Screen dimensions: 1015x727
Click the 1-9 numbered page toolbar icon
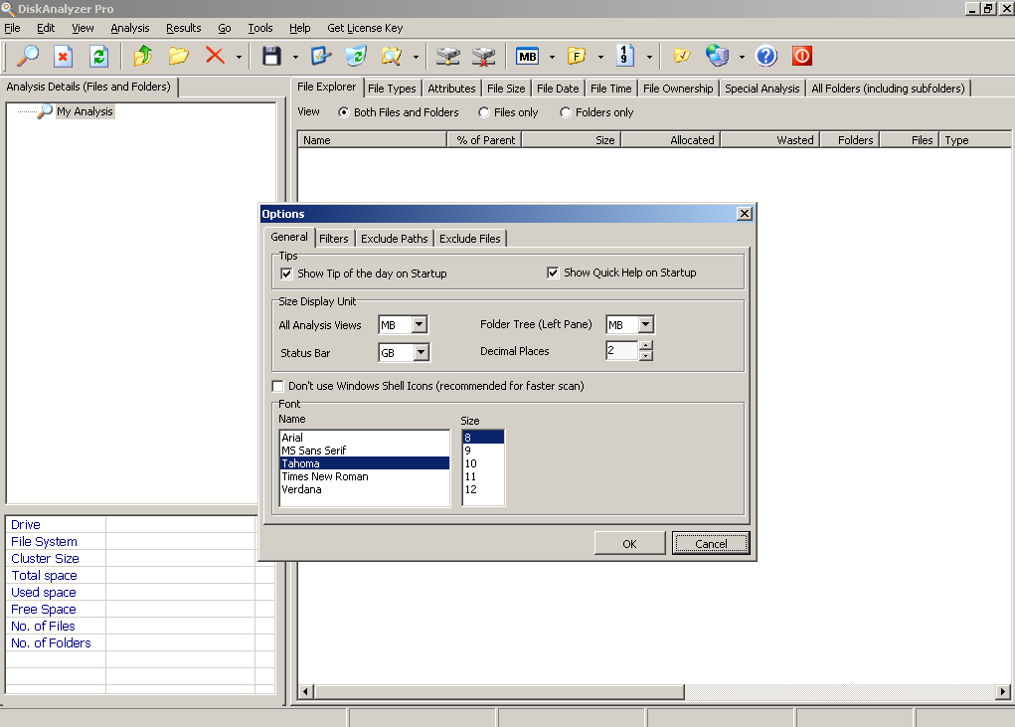[624, 57]
